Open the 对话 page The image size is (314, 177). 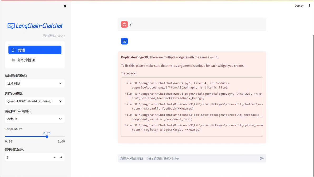[x=35, y=50]
